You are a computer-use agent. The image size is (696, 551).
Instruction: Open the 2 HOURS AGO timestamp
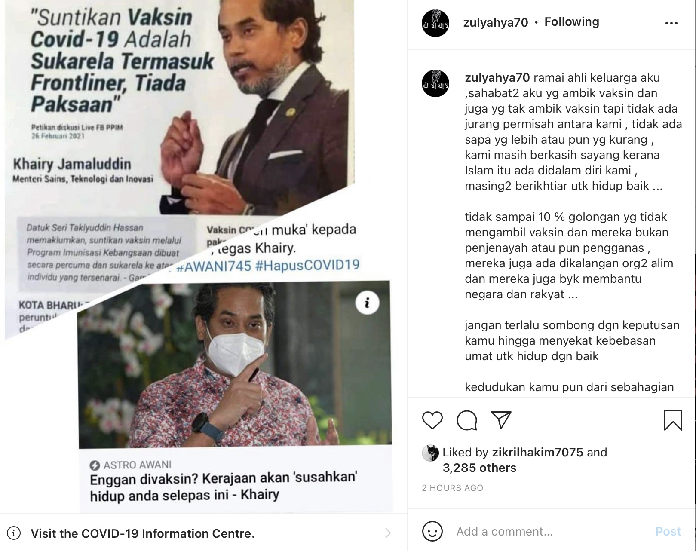[452, 488]
